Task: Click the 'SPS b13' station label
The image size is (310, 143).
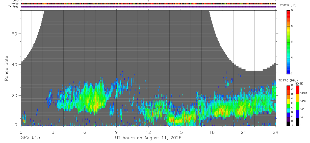Action: pos(30,138)
